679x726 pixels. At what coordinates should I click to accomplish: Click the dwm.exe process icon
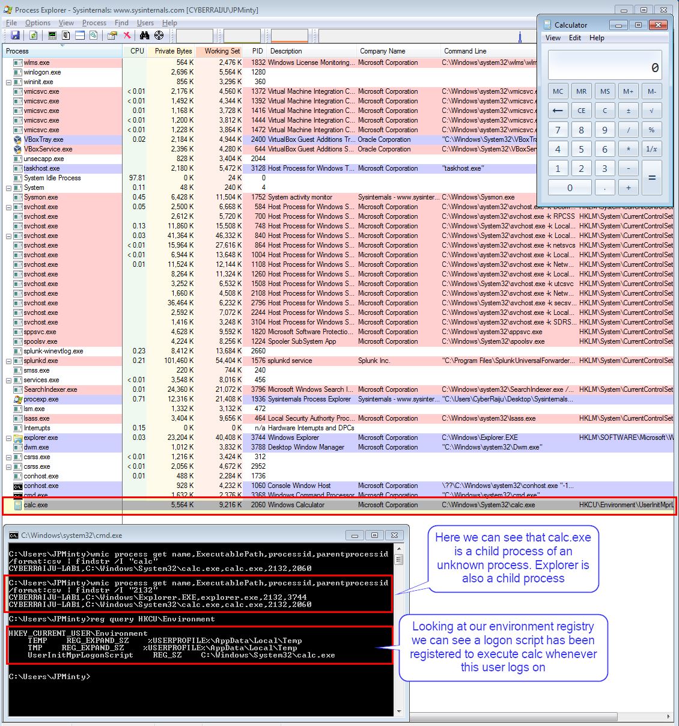pyautogui.click(x=17, y=447)
